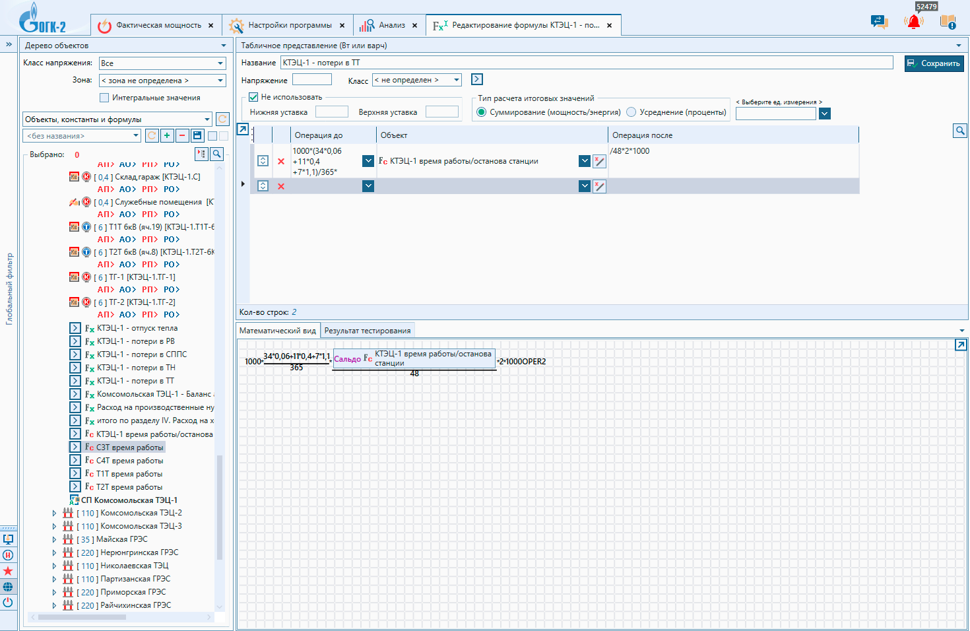Click the red minus remove button in object tree

point(182,135)
